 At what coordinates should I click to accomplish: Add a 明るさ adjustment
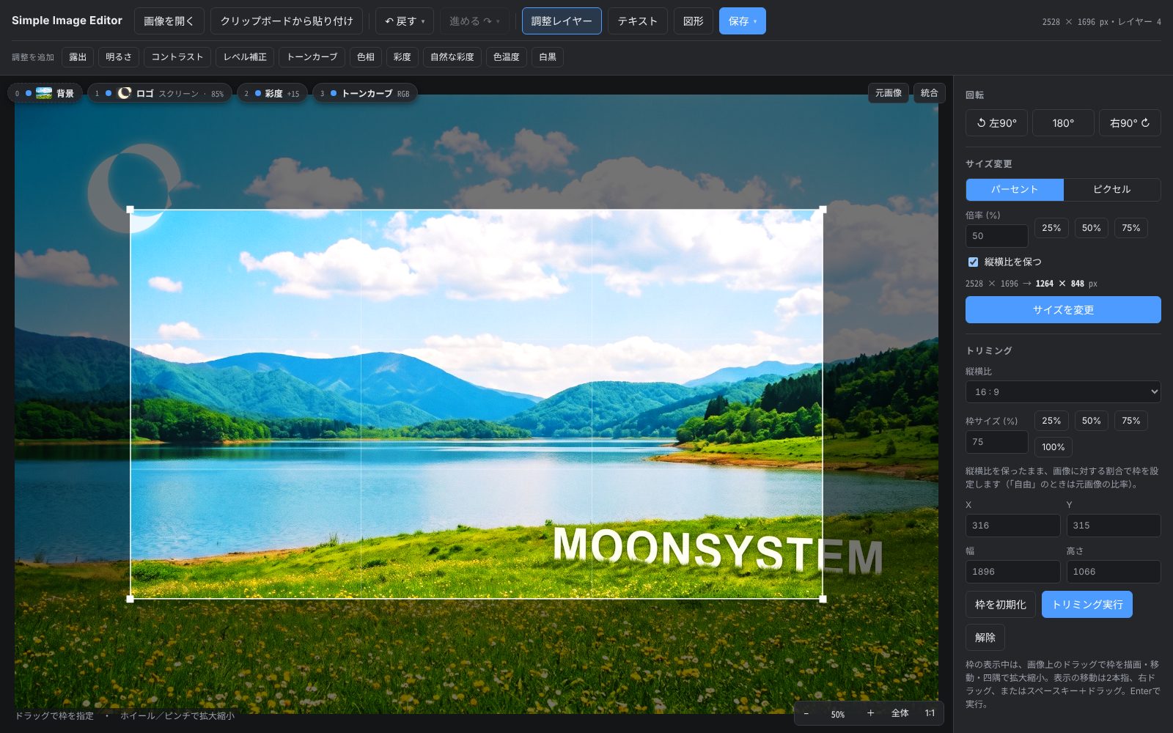[119, 57]
